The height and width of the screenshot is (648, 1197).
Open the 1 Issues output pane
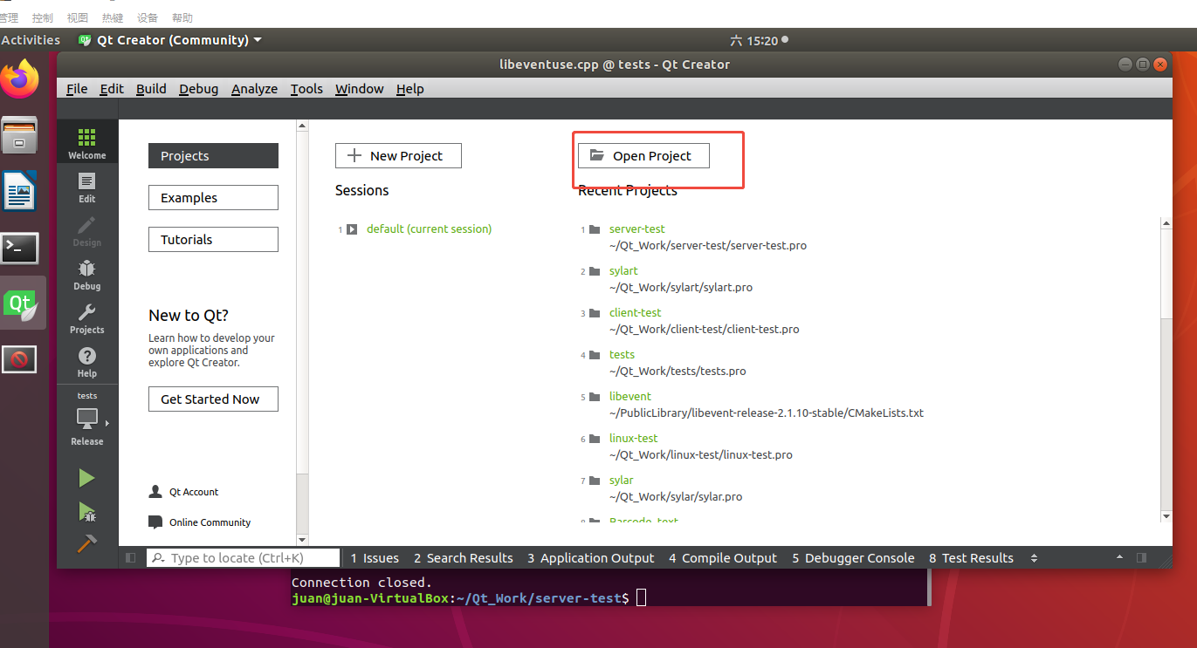pos(375,558)
